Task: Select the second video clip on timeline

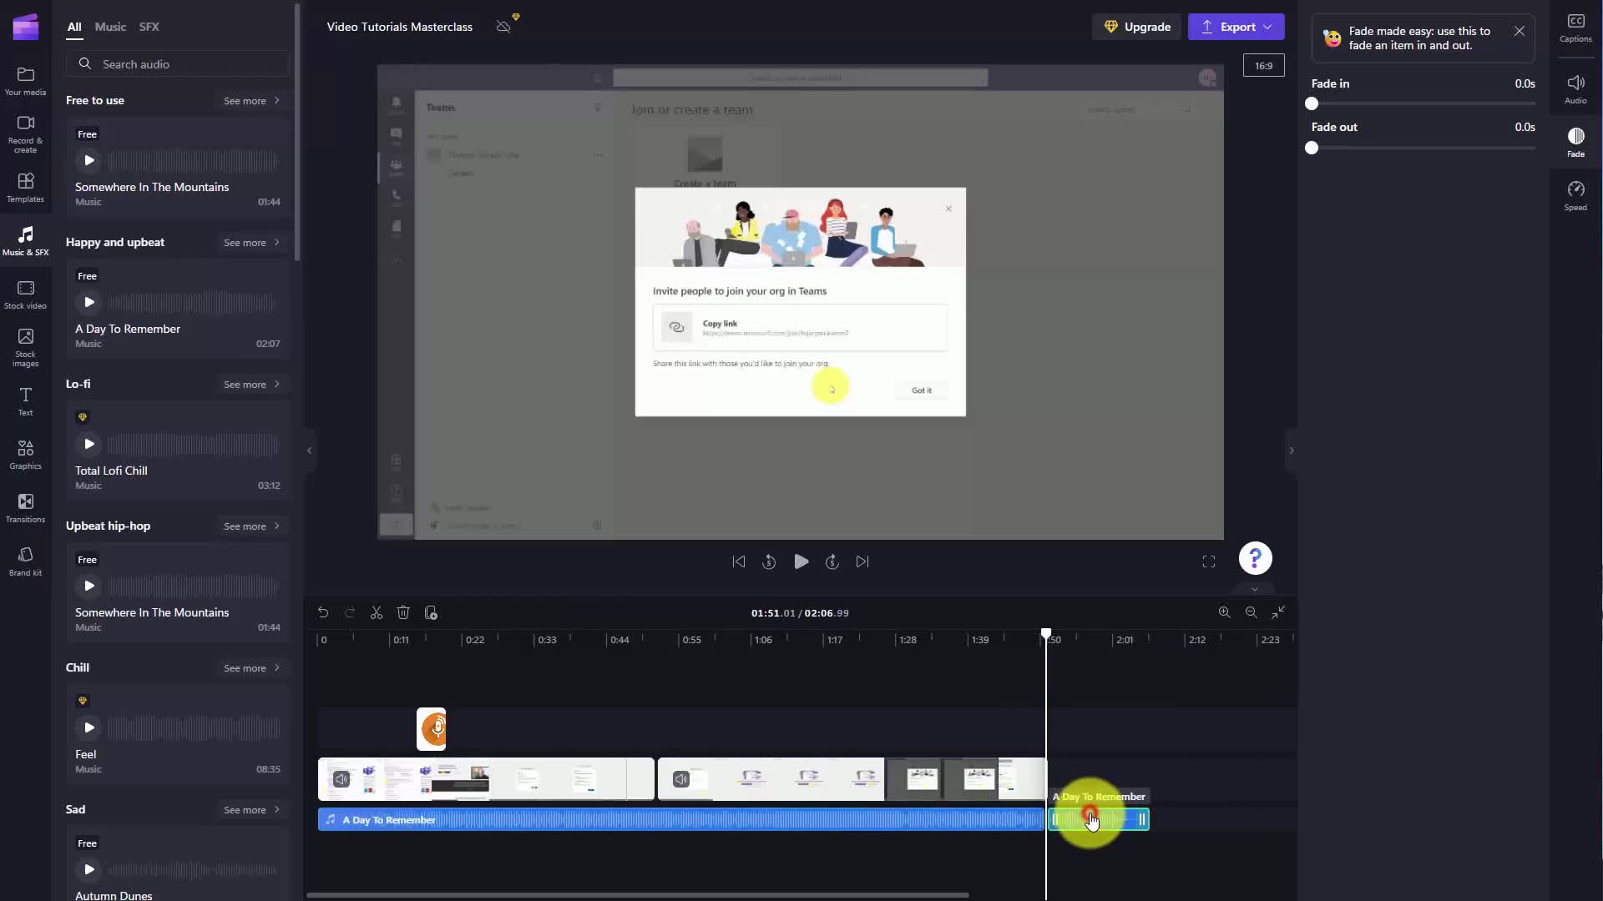Action: pos(852,779)
